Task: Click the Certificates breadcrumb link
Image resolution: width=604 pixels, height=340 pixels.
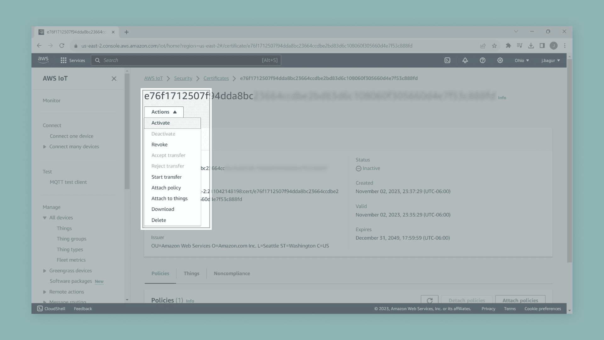Action: (x=216, y=78)
